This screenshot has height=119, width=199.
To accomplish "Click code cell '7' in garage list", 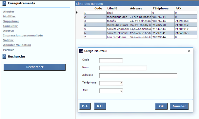I will point(95,37).
